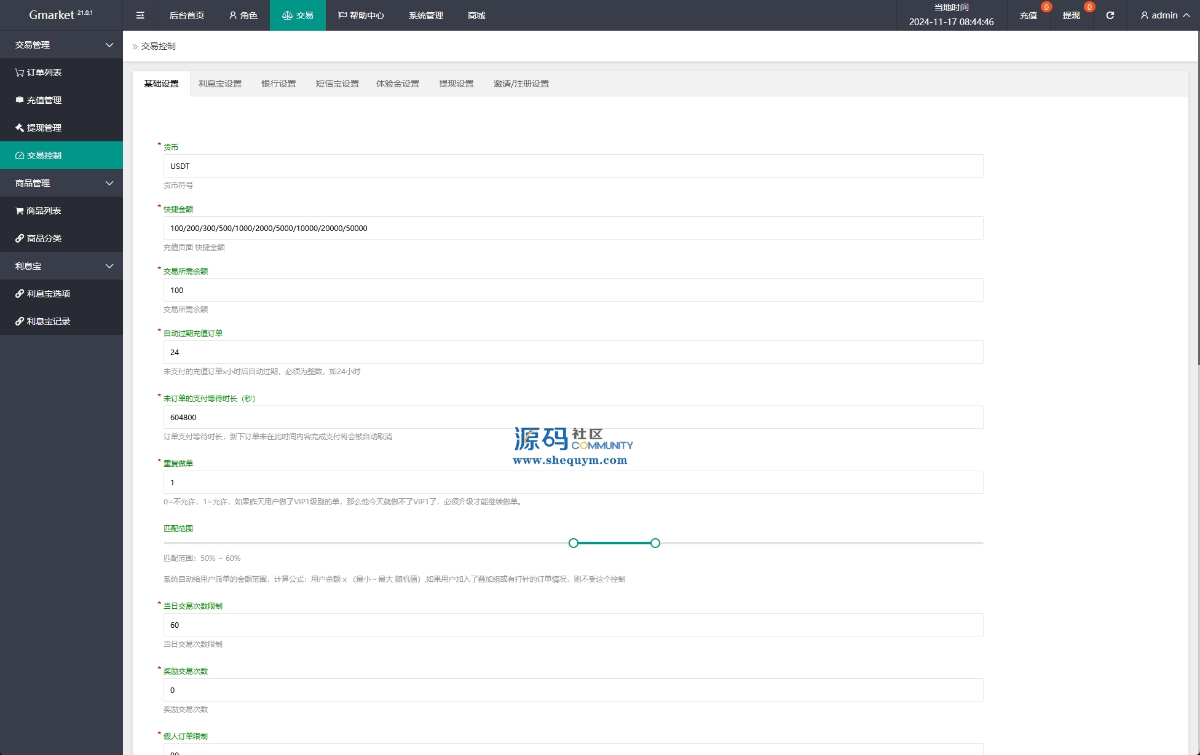The height and width of the screenshot is (755, 1200).
Task: Collapse the 交易管理 sidebar group
Action: click(109, 45)
